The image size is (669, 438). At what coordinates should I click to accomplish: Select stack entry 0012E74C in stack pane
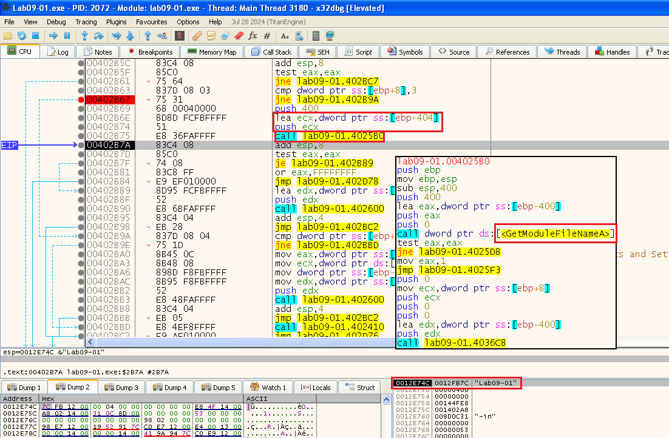pyautogui.click(x=413, y=383)
